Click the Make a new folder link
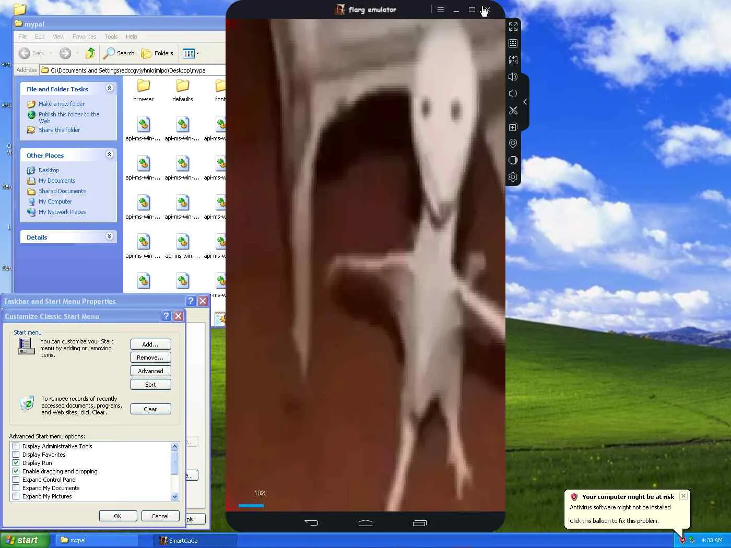 coord(61,104)
